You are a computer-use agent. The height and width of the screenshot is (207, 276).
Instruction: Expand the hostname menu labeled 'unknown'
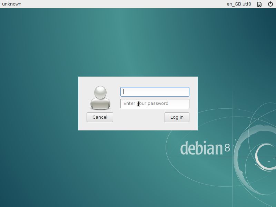[12, 4]
